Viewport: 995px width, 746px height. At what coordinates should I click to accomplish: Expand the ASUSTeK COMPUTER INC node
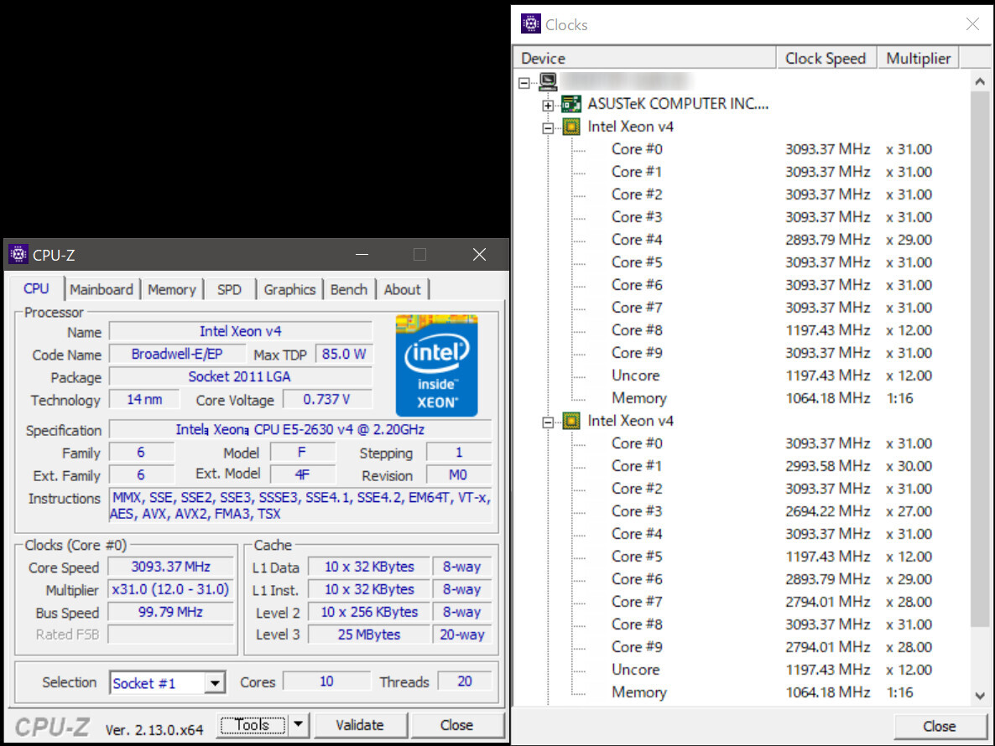click(548, 106)
